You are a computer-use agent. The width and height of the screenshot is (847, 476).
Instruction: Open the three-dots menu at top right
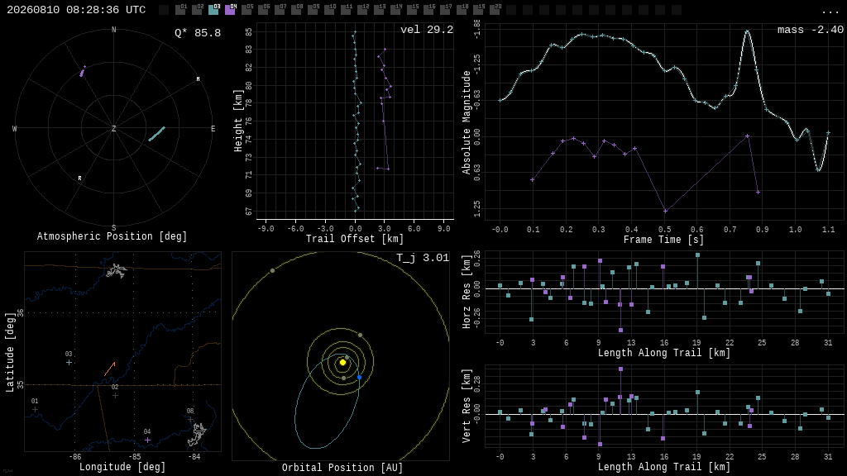click(x=830, y=12)
